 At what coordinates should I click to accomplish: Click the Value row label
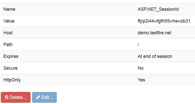(x=9, y=21)
